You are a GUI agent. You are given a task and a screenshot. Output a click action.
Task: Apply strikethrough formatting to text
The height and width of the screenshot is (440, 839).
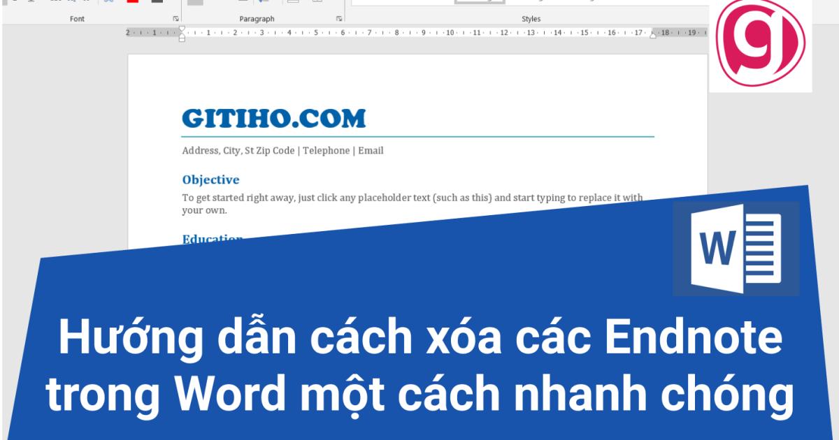[56, 3]
